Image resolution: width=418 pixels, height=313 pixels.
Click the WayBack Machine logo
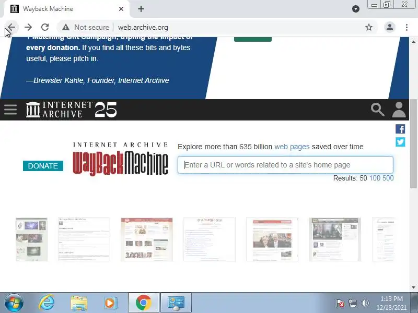[x=120, y=159]
